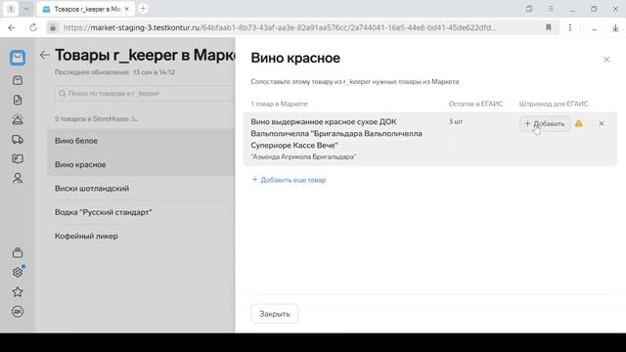Select Виски шотландский in list
The height and width of the screenshot is (352, 626).
tap(141, 189)
